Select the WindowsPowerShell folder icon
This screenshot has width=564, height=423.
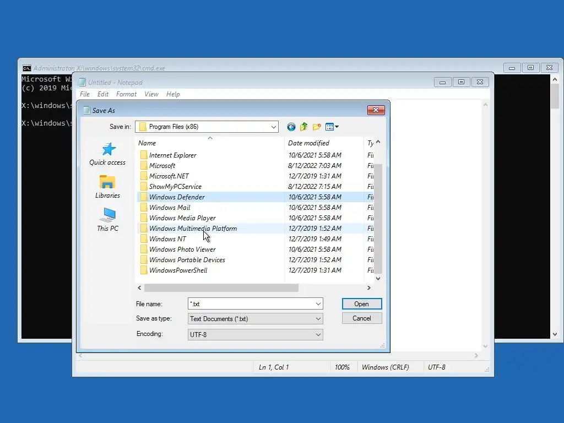click(144, 270)
